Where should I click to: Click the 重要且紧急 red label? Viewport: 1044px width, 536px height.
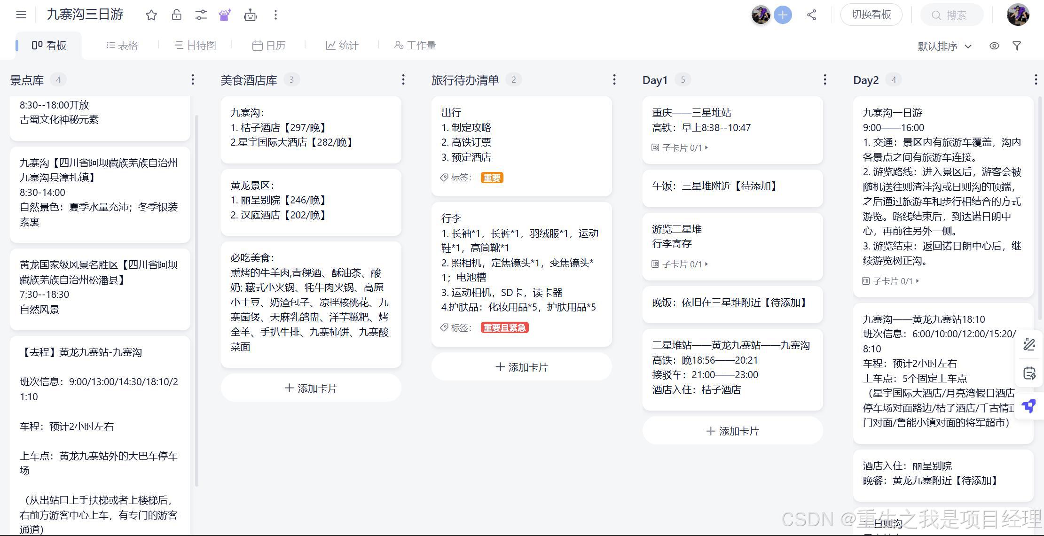(504, 328)
